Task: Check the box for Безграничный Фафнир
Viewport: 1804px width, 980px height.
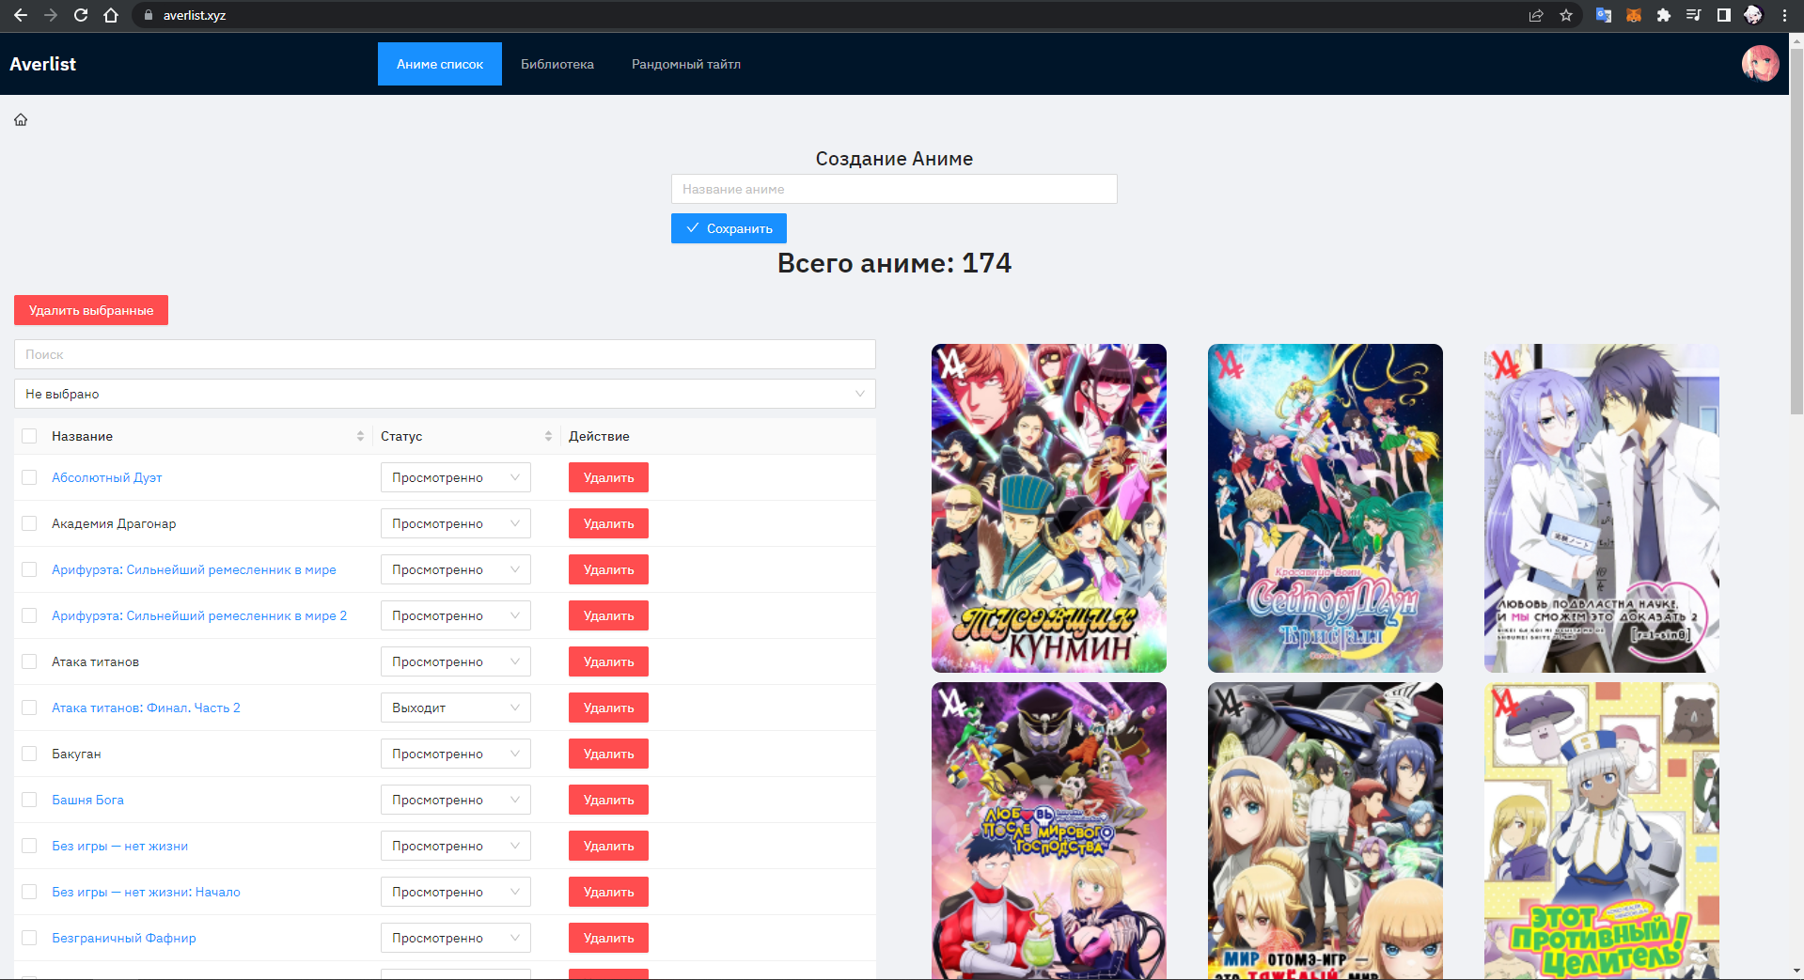Action: (29, 938)
